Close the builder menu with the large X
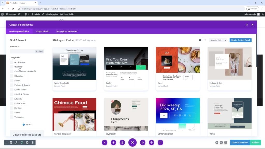Screen dimensions: 265x149 [132, 143]
